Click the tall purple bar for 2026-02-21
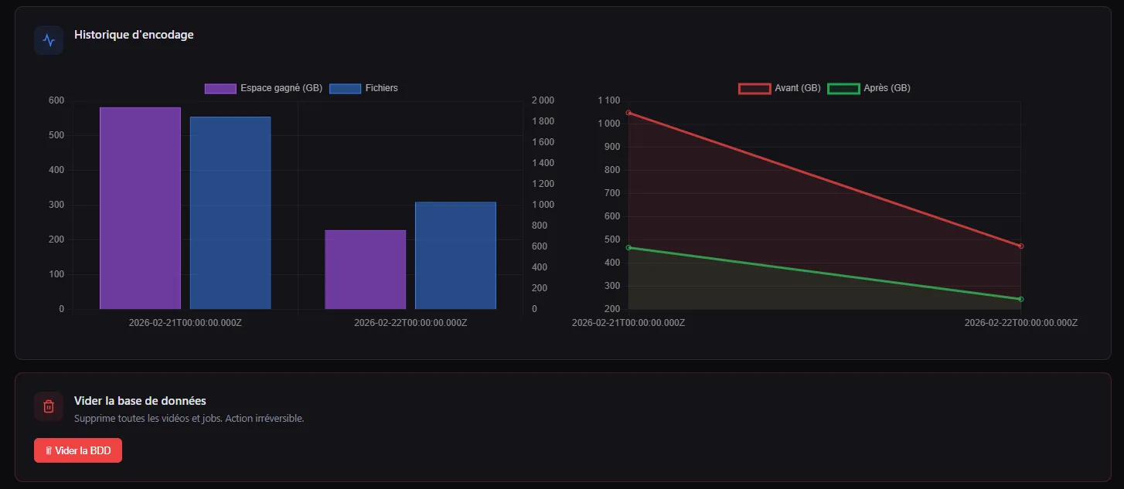 pos(140,209)
